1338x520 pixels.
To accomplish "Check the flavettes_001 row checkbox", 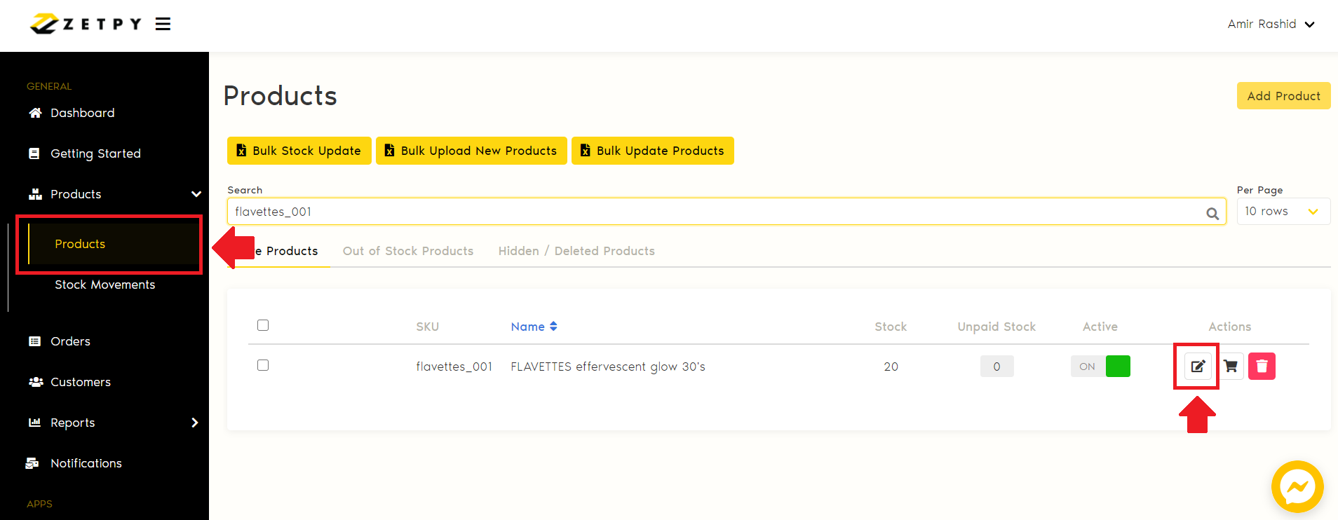I will pos(263,365).
